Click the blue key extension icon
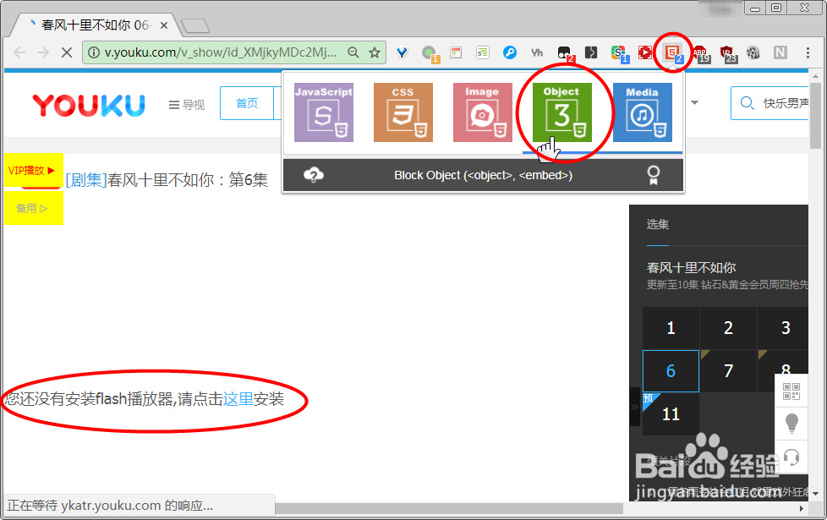Viewport: 827px width, 520px height. point(510,52)
